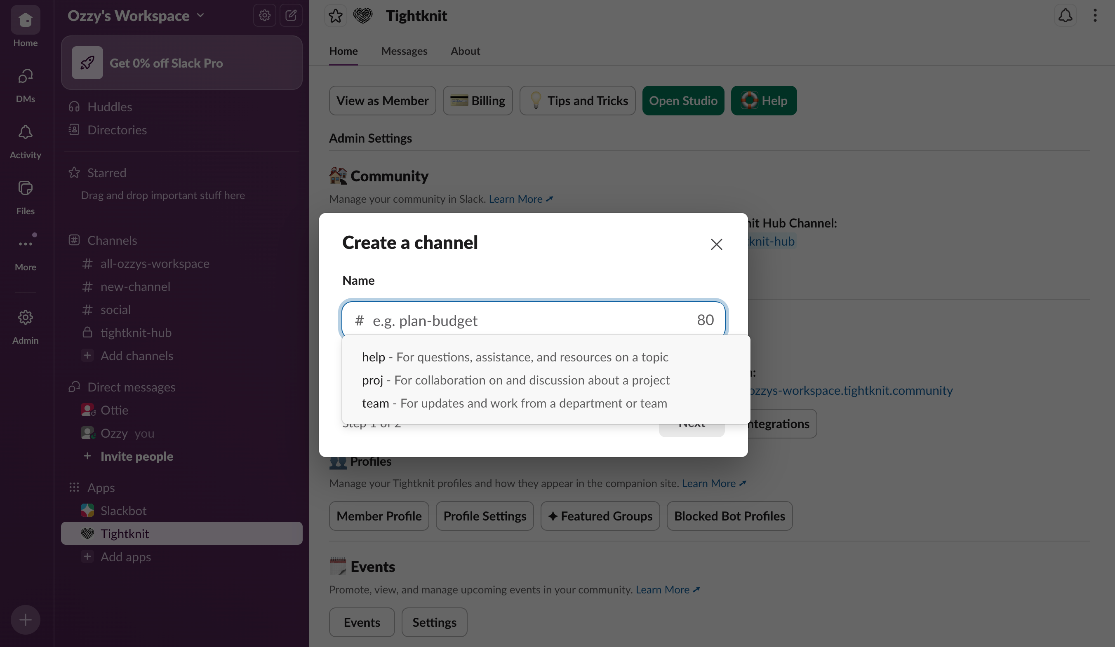Focus the channel name input field
This screenshot has width=1115, height=647.
tap(533, 320)
